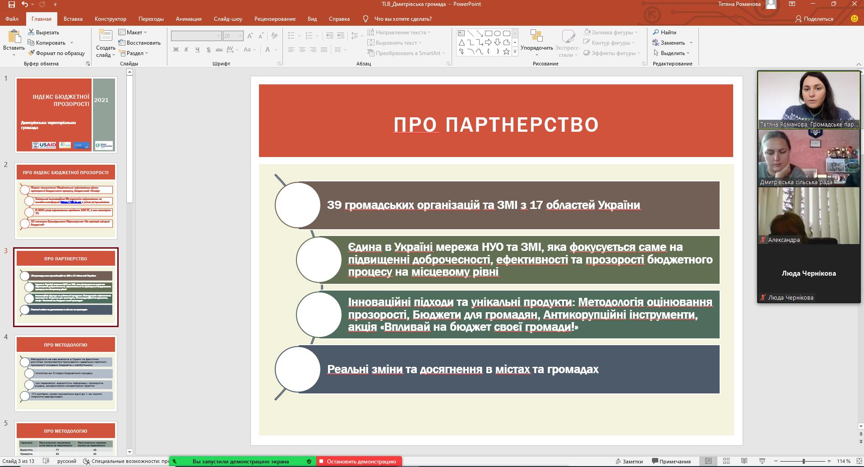Switch to reading view in status bar
864x467 pixels.
744,462
